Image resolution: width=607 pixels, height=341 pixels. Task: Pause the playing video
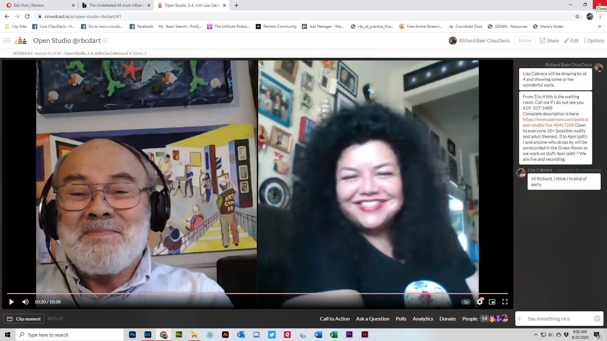click(11, 302)
